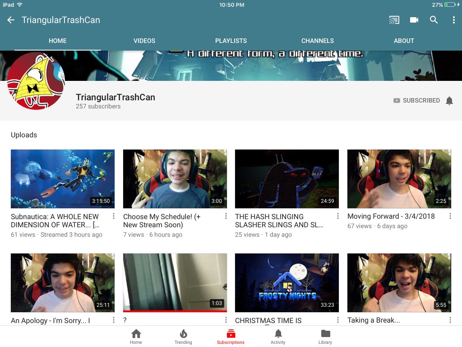
Task: Play the Moving Forward video thumbnail
Action: pos(399,179)
